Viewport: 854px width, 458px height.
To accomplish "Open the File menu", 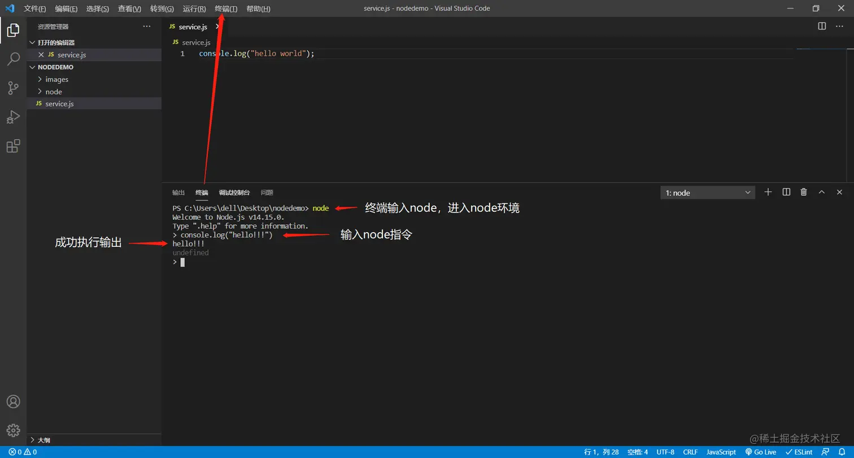I will [x=34, y=8].
